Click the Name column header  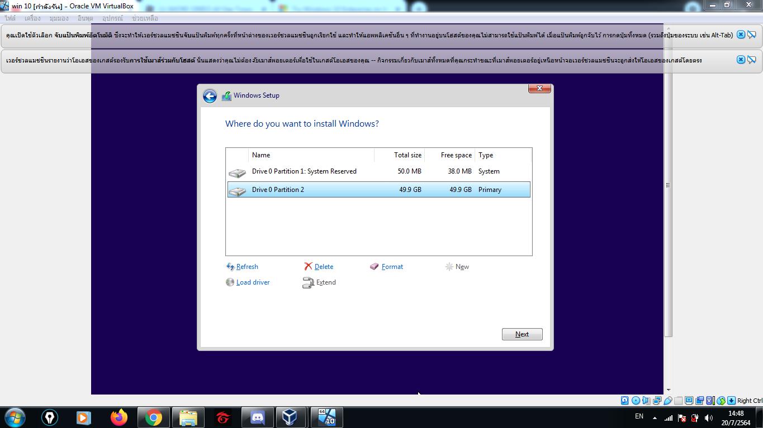click(x=311, y=155)
